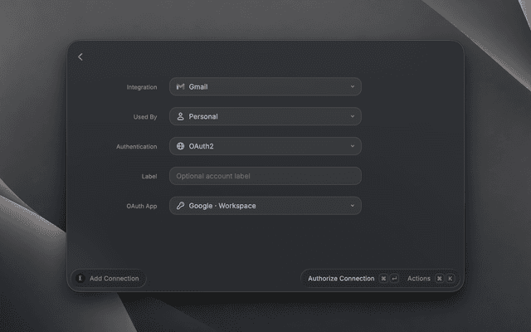
Task: Click the return key icon for Authorize Connection
Action: coord(394,279)
